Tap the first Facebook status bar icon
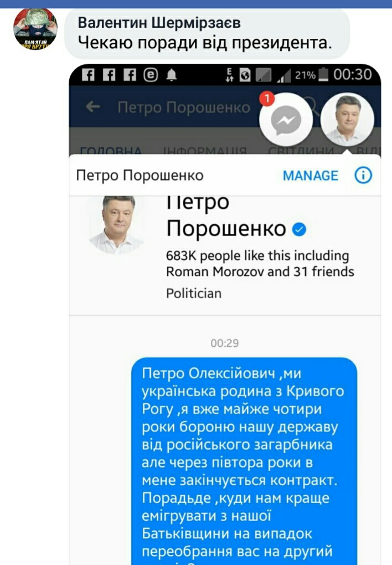Viewport: 392px width, 565px height. point(88,75)
